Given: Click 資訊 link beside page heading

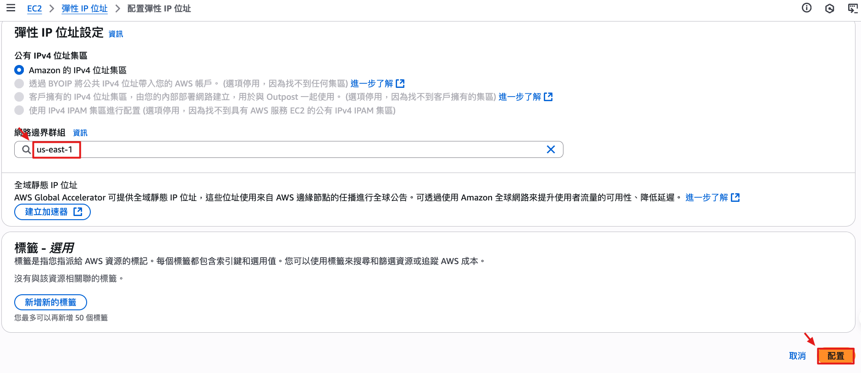Looking at the screenshot, I should coord(116,34).
